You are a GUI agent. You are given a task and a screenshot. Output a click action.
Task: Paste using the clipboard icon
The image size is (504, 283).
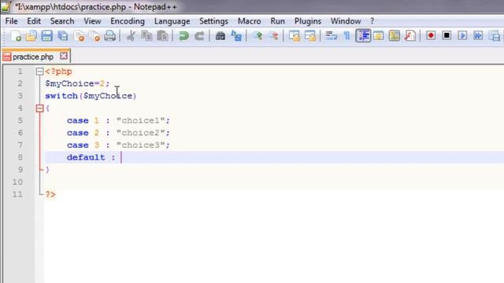pos(163,36)
